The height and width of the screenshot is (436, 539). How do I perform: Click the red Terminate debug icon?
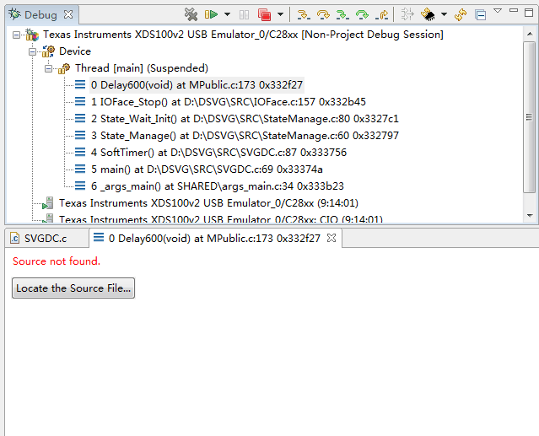[x=264, y=15]
